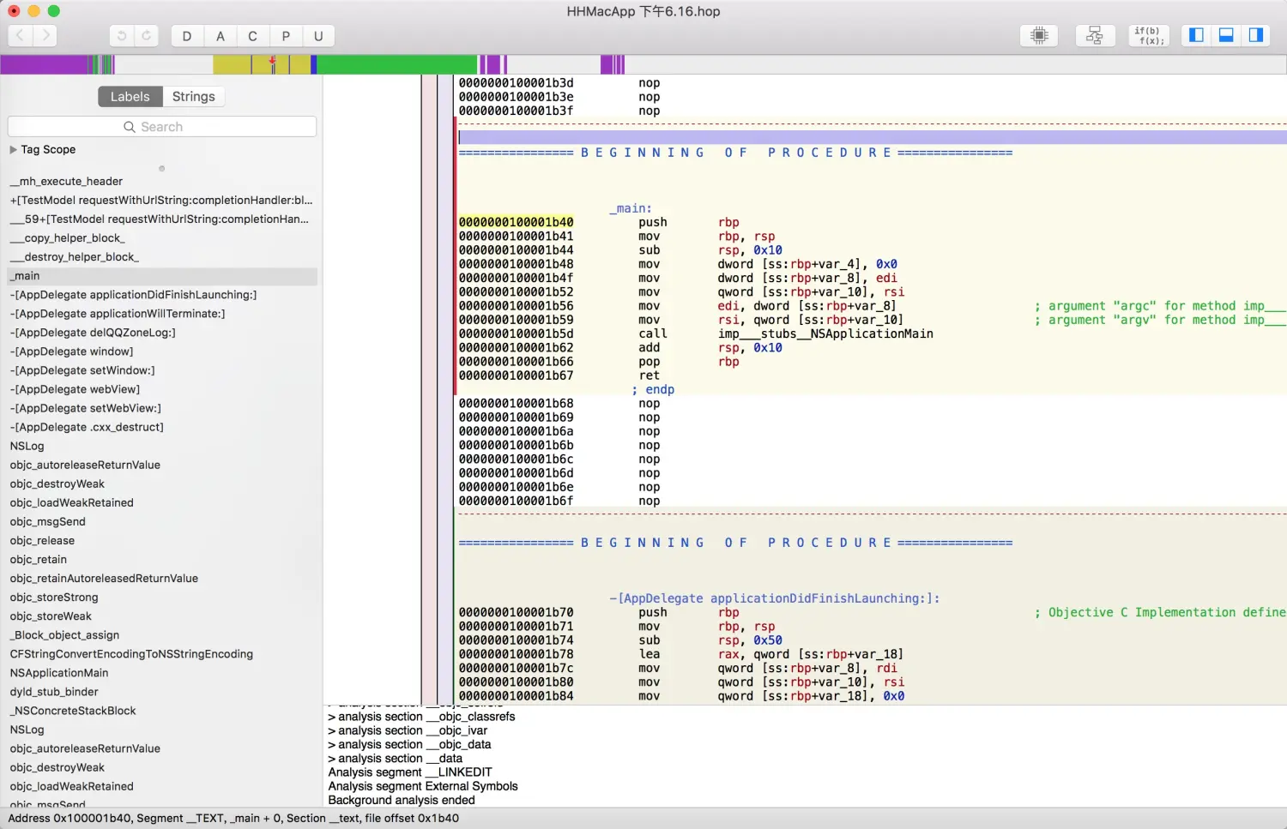Mark selection as ASCII with A button

coord(221,36)
